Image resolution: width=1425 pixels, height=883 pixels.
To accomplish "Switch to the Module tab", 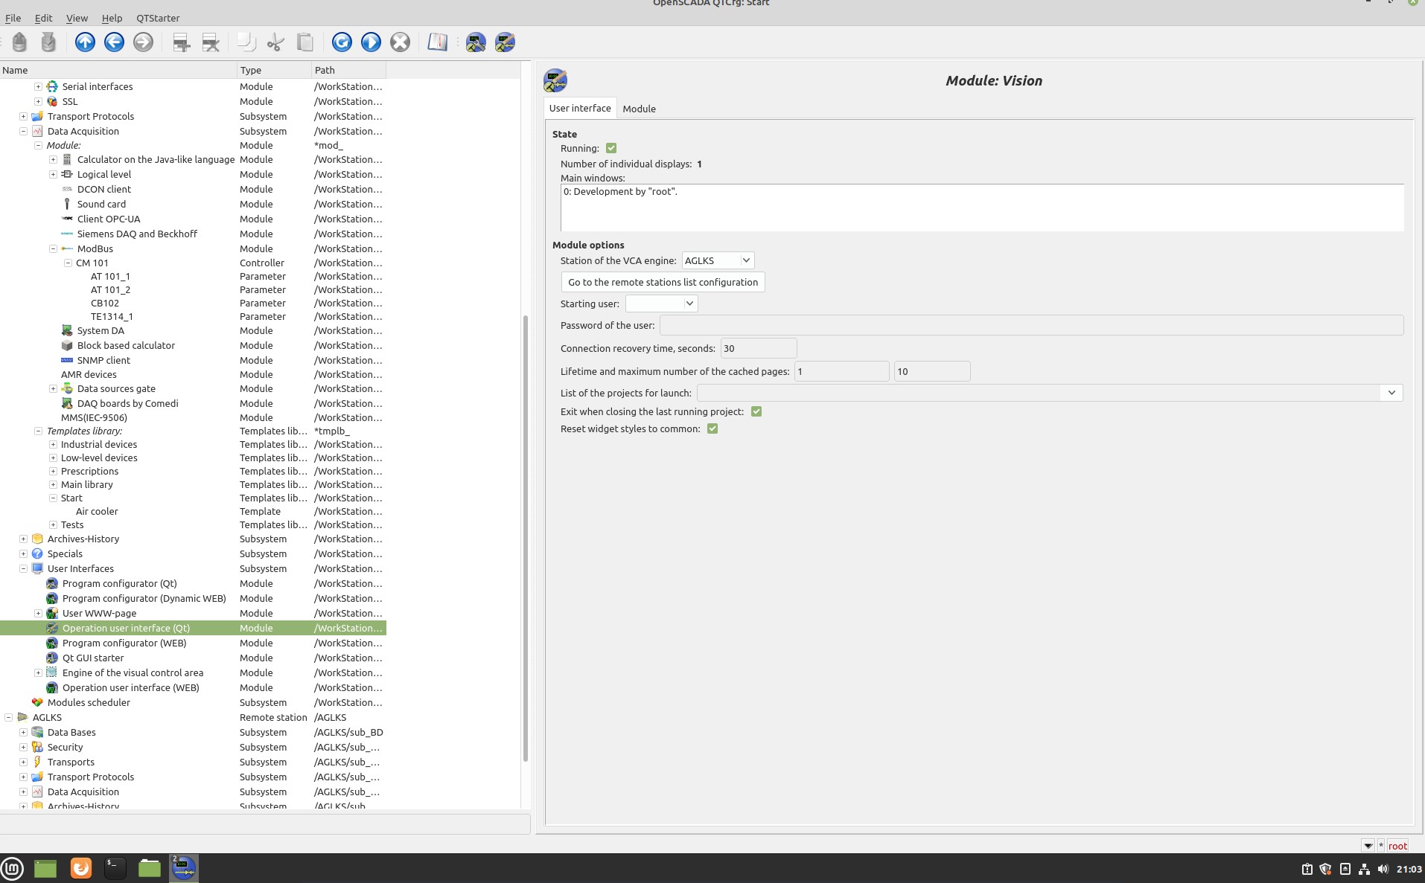I will (x=639, y=109).
